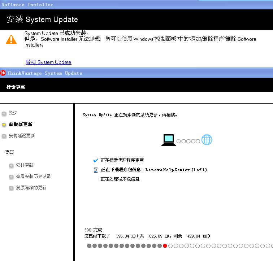This screenshot has height=261, width=273.
Task: Click the orange warning triangle icon
Action: pyautogui.click(x=11, y=39)
